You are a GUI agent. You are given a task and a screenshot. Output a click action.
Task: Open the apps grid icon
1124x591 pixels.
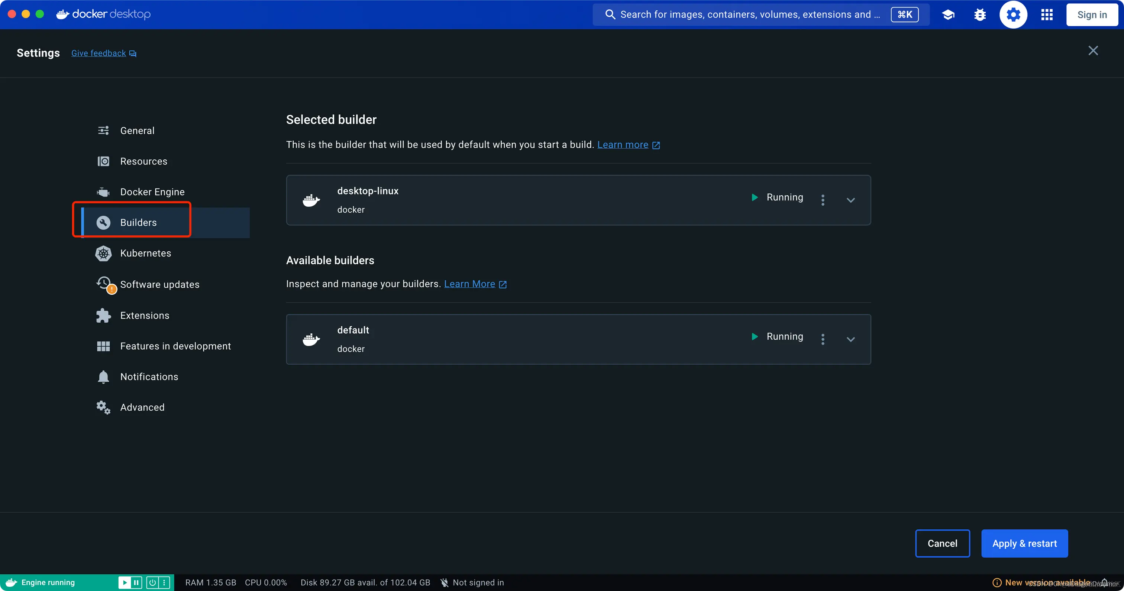click(1047, 15)
